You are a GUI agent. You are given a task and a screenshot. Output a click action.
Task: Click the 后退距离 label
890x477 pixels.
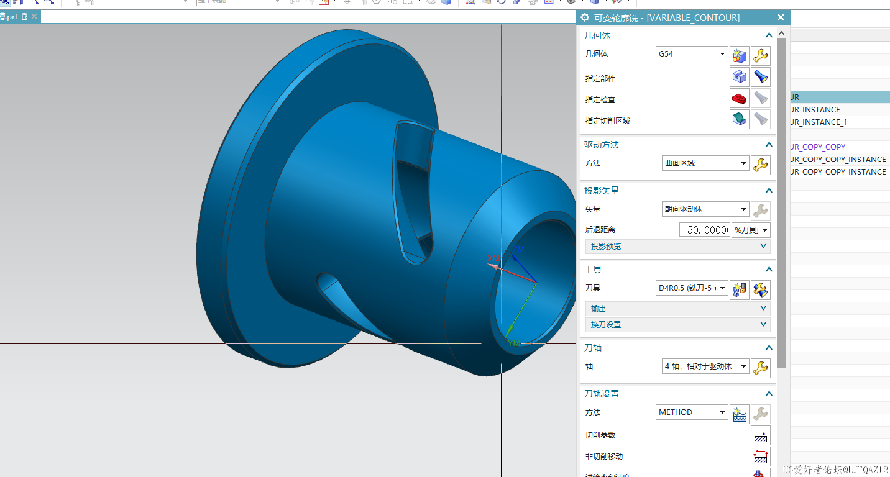tap(600, 230)
